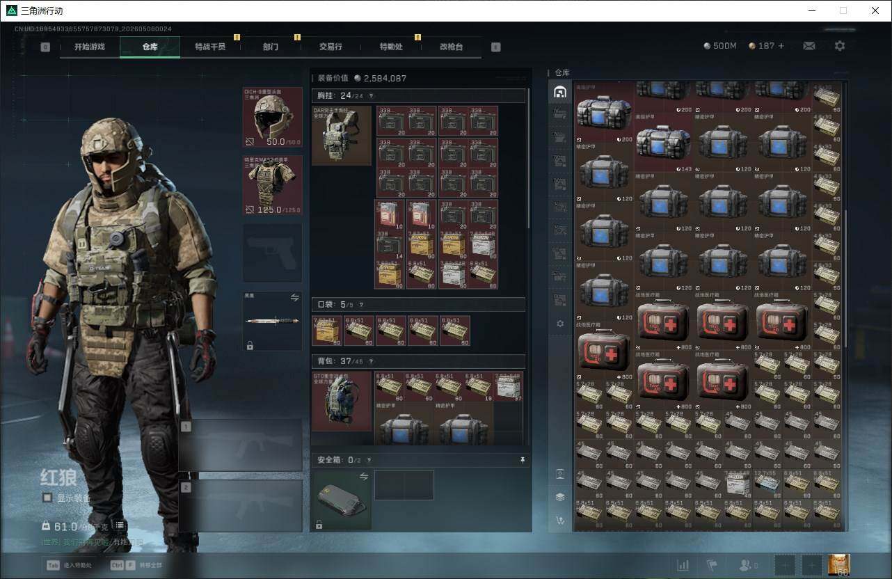Switch to 特勤处 tab

tap(391, 47)
